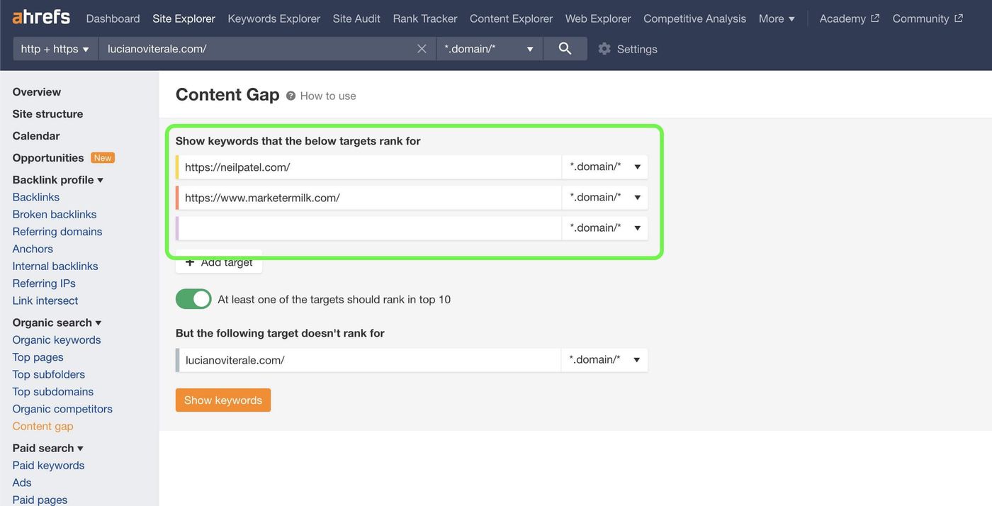Open Rank Tracker
Image resolution: width=992 pixels, height=506 pixels.
[x=425, y=18]
